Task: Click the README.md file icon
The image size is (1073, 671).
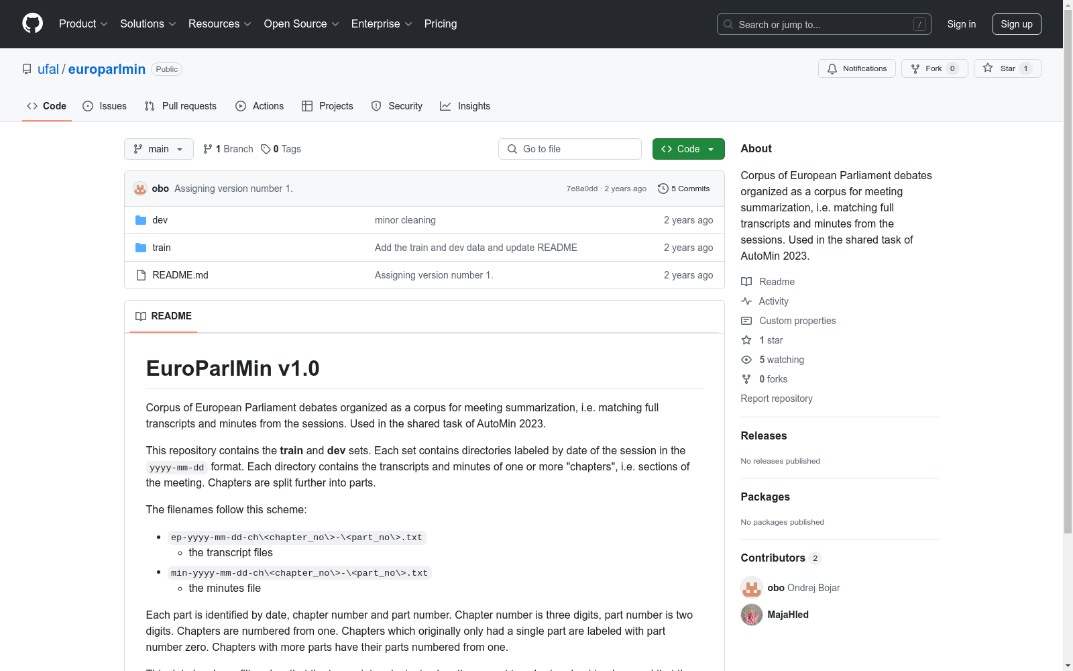Action: click(x=141, y=275)
